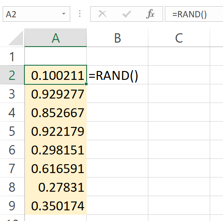This screenshot has width=223, height=221.
Task: Click the Name Box showing A2
Action: pos(36,14)
